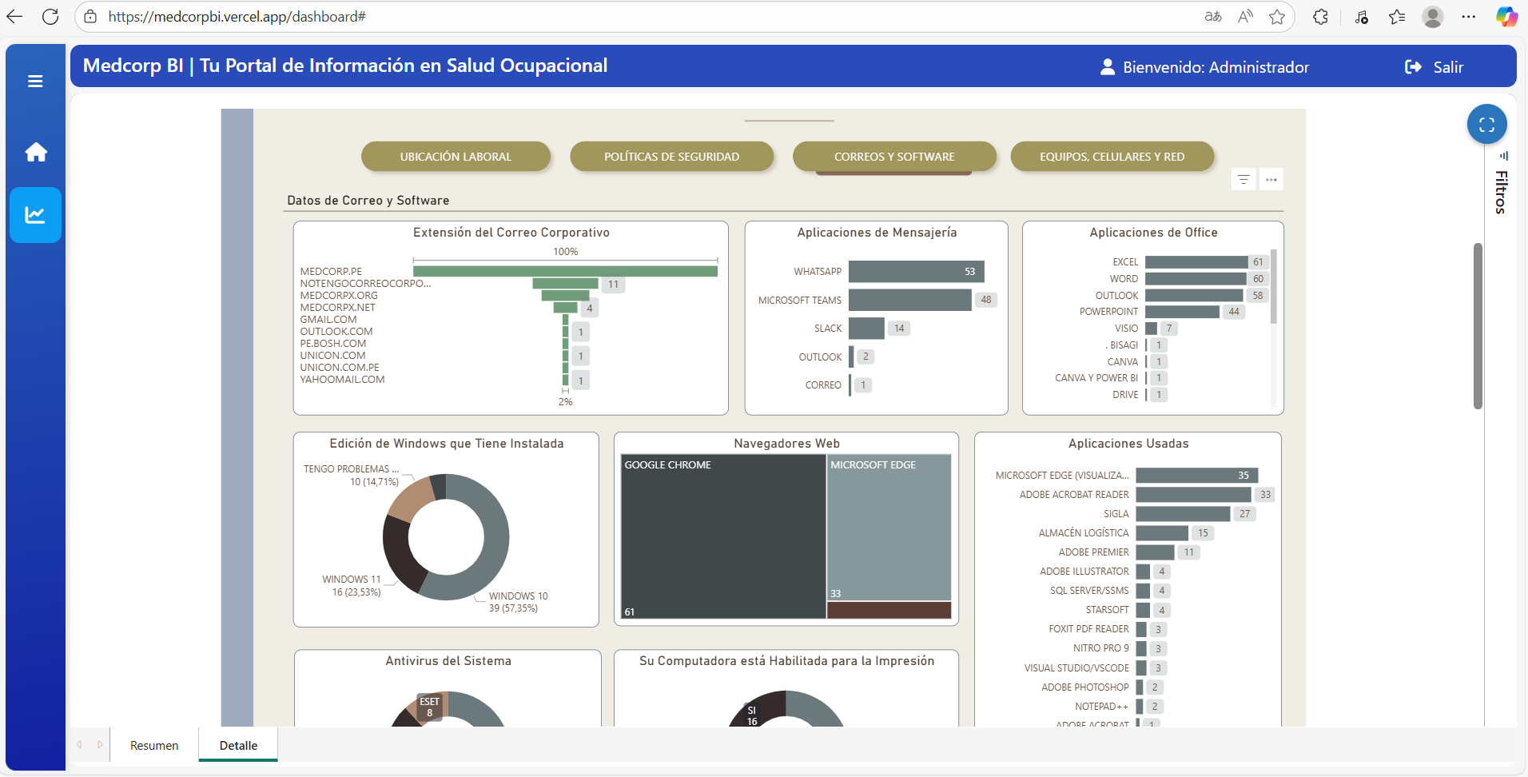Click the Google Chrome treemap block
1528x777 pixels.
click(x=723, y=536)
